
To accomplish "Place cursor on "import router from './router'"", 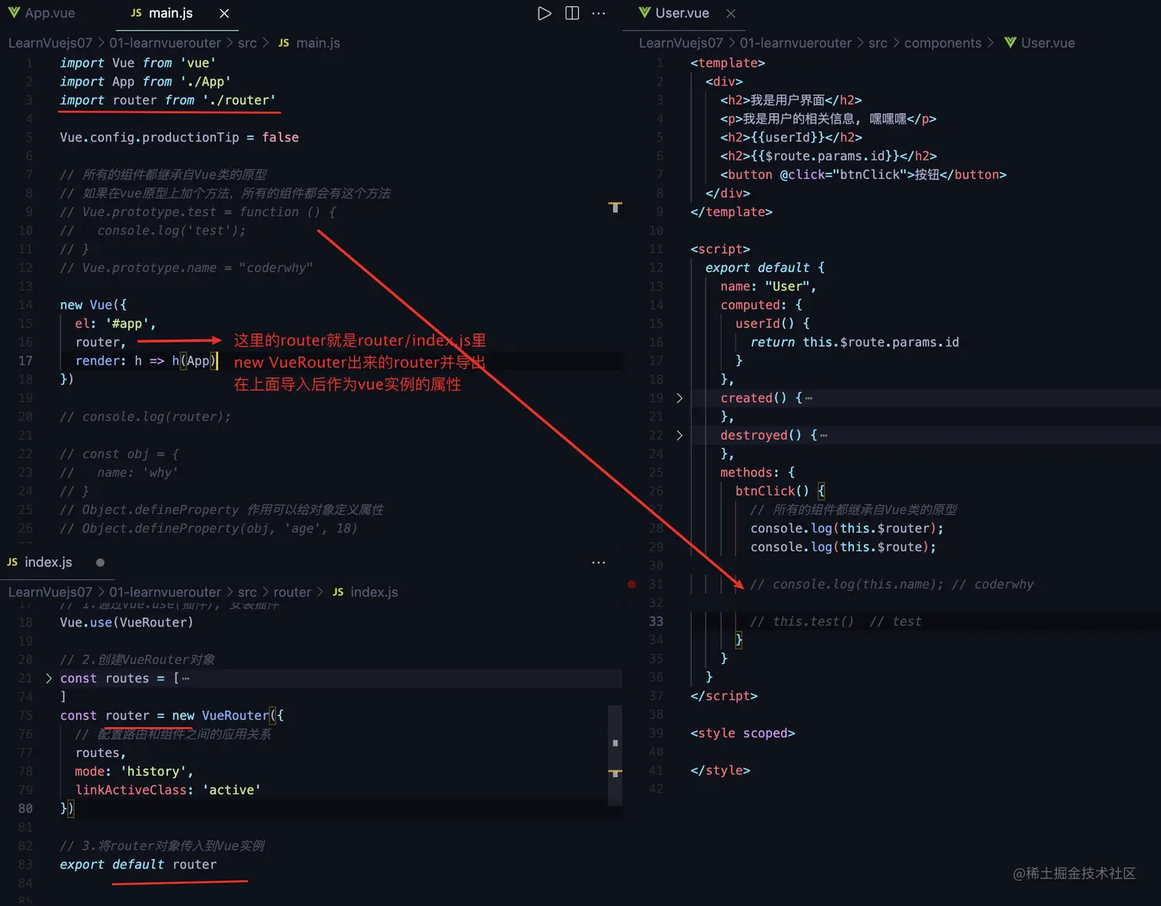I will pos(167,100).
